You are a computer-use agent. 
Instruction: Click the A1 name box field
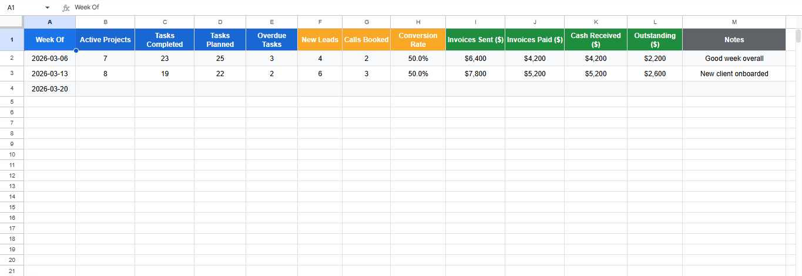24,8
